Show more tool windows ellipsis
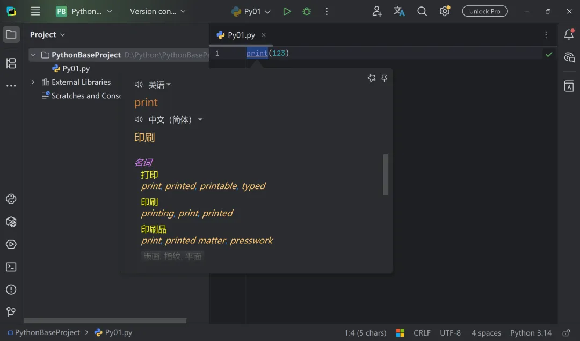The width and height of the screenshot is (580, 341). coord(11,86)
